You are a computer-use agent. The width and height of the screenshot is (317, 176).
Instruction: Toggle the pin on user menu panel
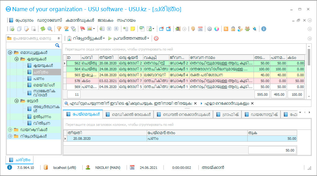pyautogui.click(x=59, y=38)
